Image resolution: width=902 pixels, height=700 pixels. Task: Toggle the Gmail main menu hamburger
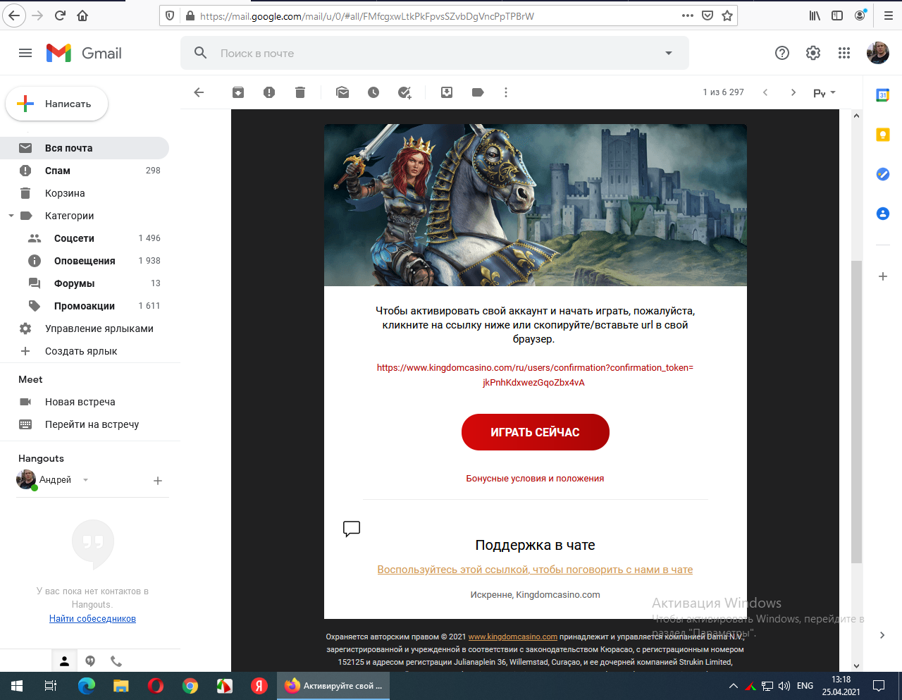[25, 53]
